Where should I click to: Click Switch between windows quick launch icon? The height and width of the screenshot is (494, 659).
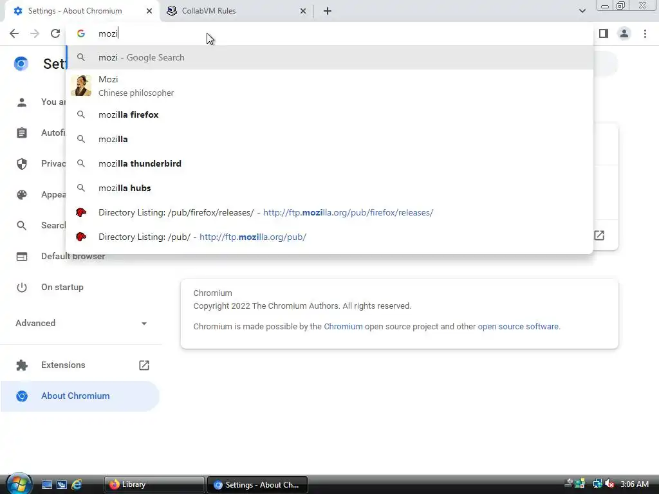[62, 484]
